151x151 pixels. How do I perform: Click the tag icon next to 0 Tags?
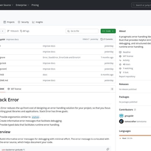click(21, 31)
